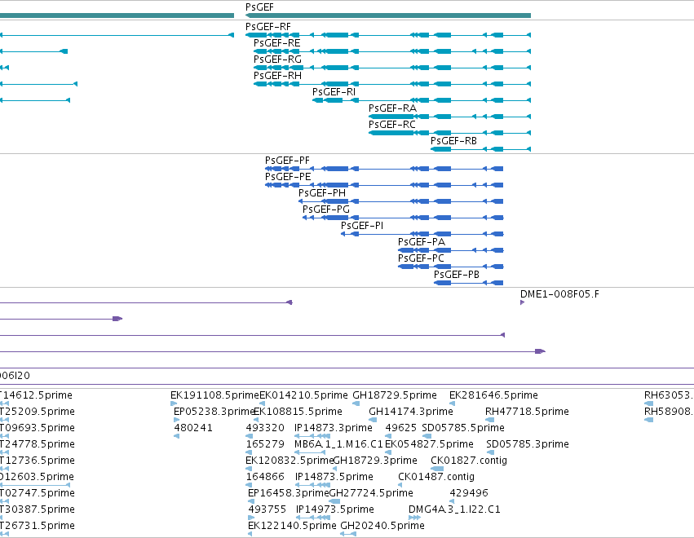Screen dimensions: 694x538
Task: Click the PsGEF gene label
Action: 260,7
